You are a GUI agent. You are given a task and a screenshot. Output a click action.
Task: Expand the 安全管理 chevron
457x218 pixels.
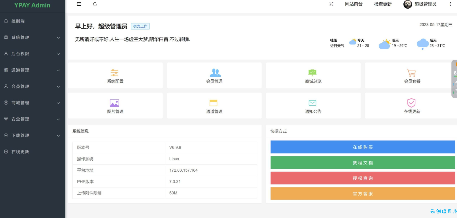(x=58, y=119)
